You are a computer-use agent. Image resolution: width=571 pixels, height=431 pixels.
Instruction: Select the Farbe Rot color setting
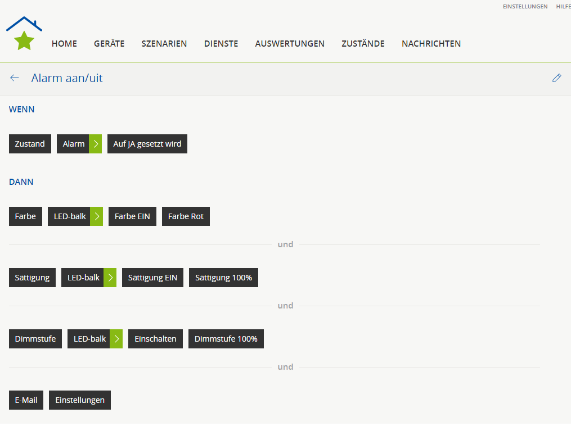186,216
